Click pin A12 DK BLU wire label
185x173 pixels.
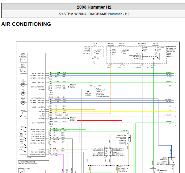click(x=57, y=97)
